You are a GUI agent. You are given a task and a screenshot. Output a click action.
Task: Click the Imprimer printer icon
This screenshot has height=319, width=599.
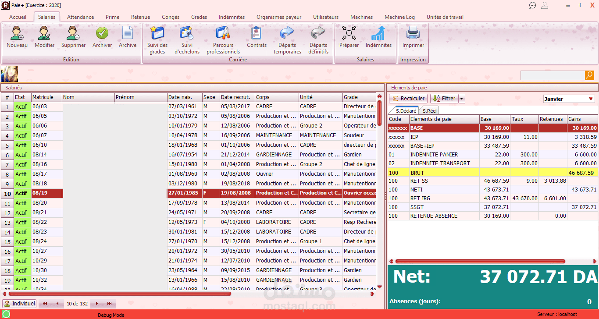pos(413,33)
